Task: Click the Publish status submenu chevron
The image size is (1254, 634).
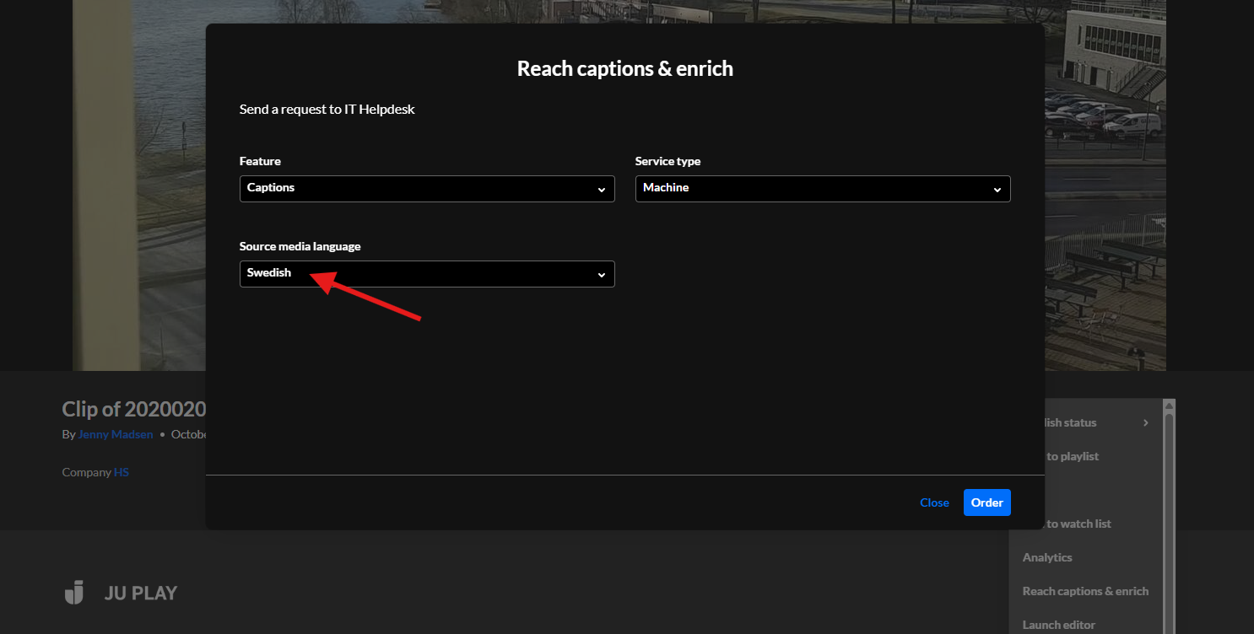Action: tap(1145, 422)
